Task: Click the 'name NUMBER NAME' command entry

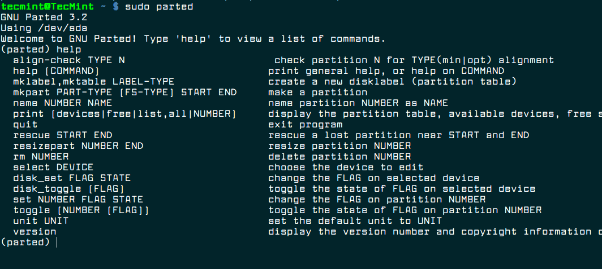Action: coord(63,103)
